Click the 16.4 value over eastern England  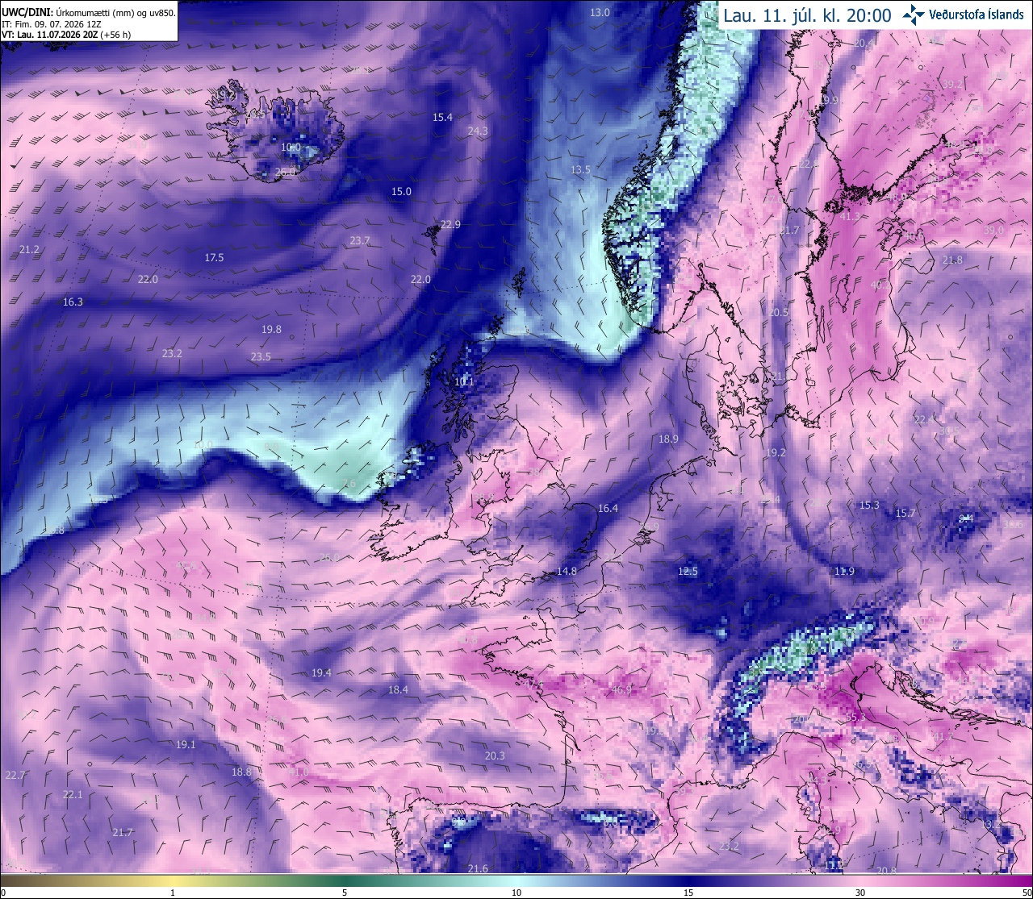608,508
